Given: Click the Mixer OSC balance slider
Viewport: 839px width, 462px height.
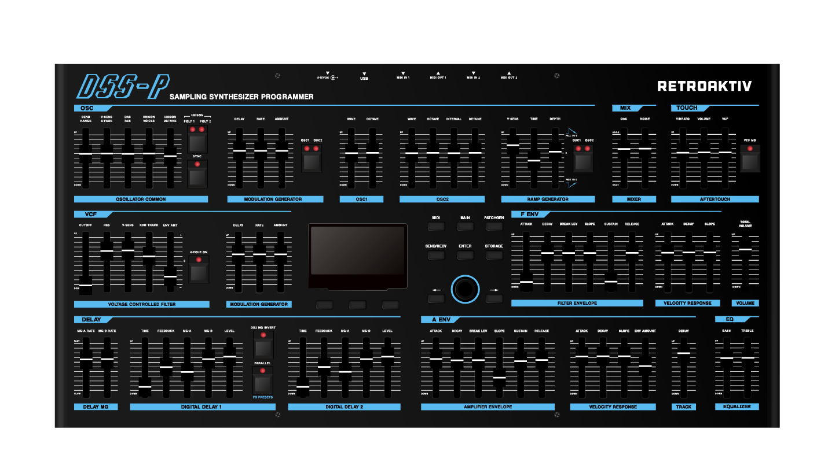Looking at the screenshot, I should coord(624,158).
